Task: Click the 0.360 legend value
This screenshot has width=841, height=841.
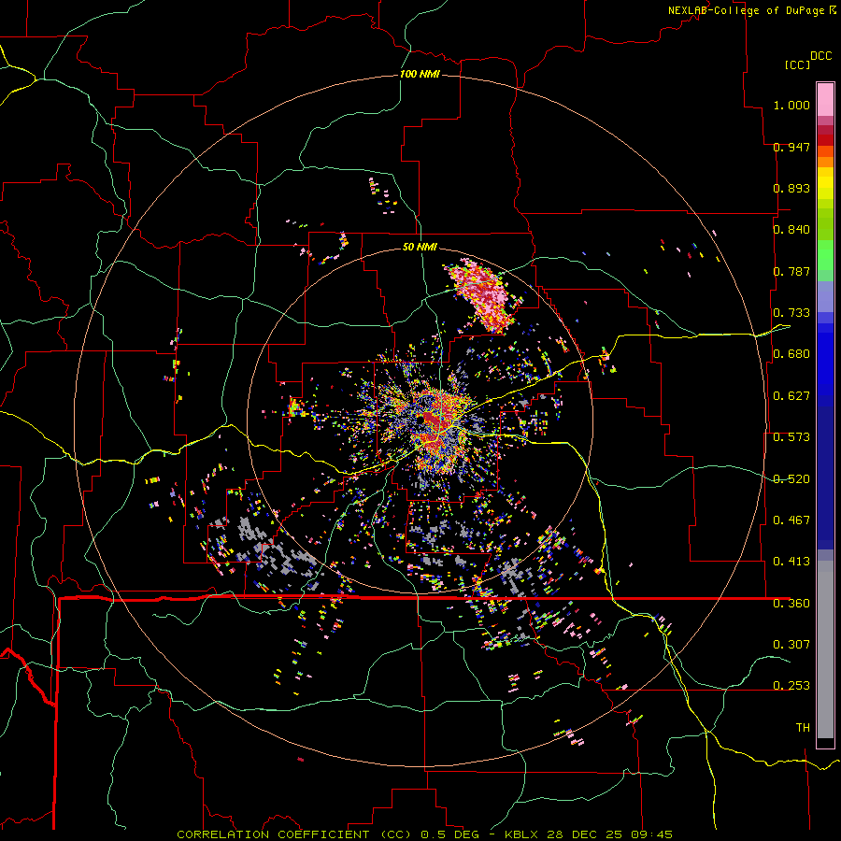Action: (791, 604)
